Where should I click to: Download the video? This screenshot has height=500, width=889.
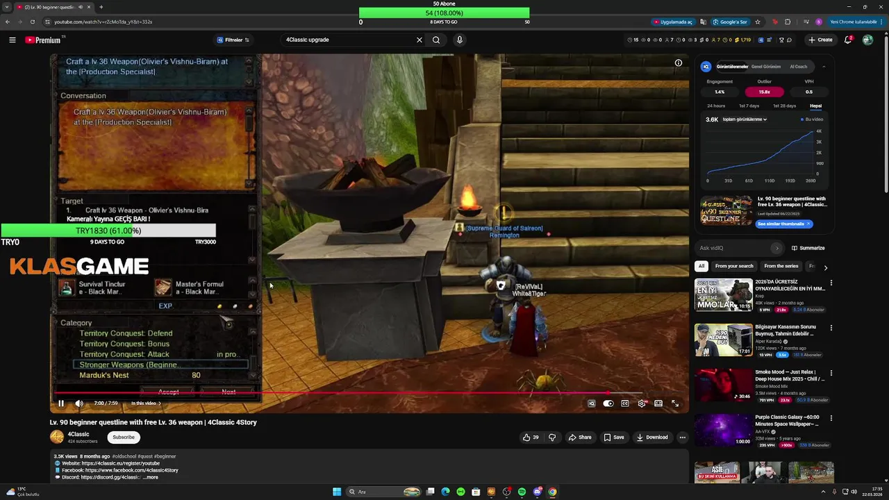[652, 437]
